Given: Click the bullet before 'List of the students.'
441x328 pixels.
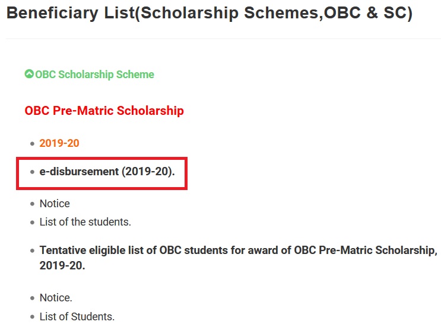Looking at the screenshot, I should (x=32, y=223).
